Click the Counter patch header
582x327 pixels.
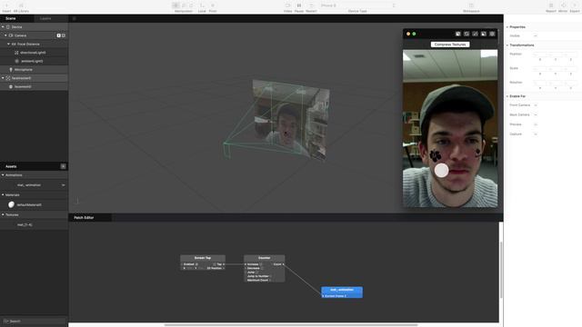pos(265,258)
